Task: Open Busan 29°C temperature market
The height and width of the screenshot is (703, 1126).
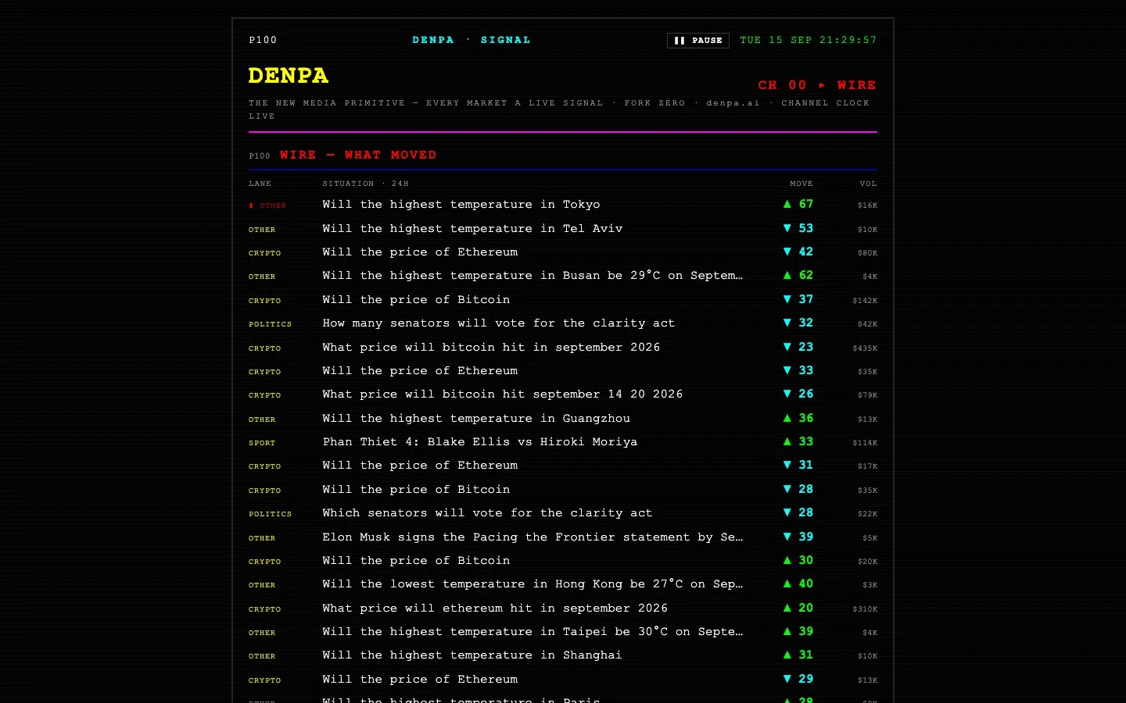Action: pos(563,276)
